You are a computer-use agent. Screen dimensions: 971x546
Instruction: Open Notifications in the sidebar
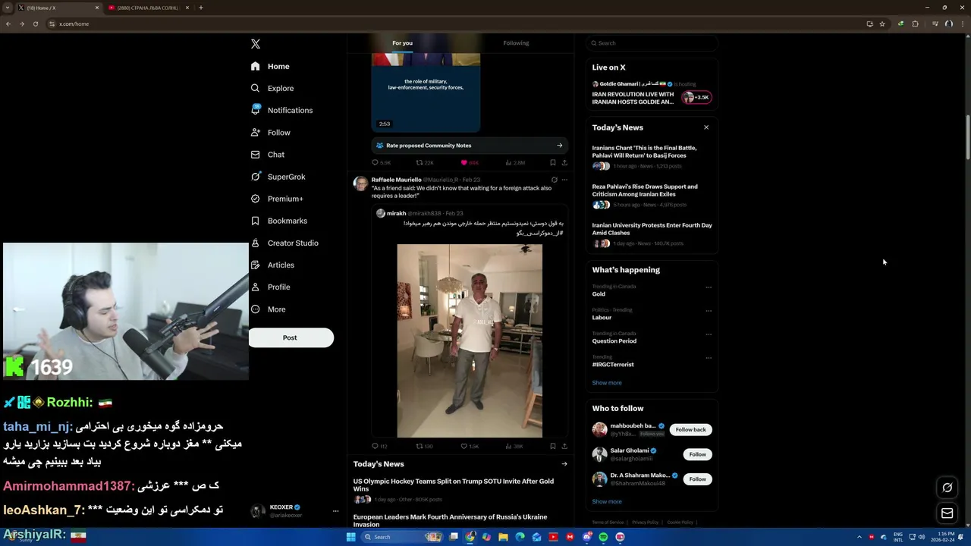(x=281, y=111)
